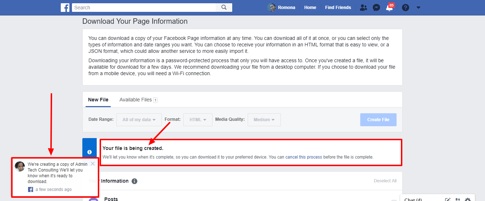This screenshot has height=201, width=485.
Task: Click the info icon next to Your Information
Action: [134, 181]
